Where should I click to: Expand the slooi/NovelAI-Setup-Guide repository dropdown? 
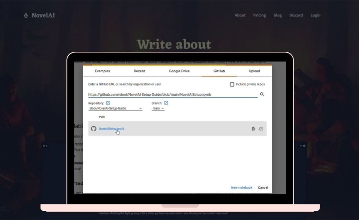coord(115,109)
